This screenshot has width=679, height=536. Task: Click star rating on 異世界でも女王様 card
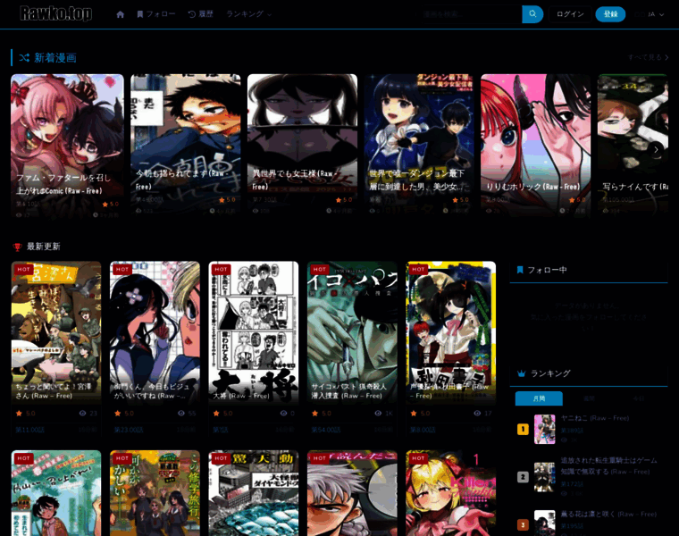[x=344, y=200]
